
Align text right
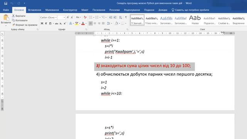pyautogui.click(x=99, y=24)
